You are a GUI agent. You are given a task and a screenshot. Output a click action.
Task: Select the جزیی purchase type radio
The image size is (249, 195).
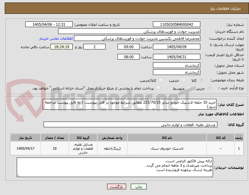(210, 88)
